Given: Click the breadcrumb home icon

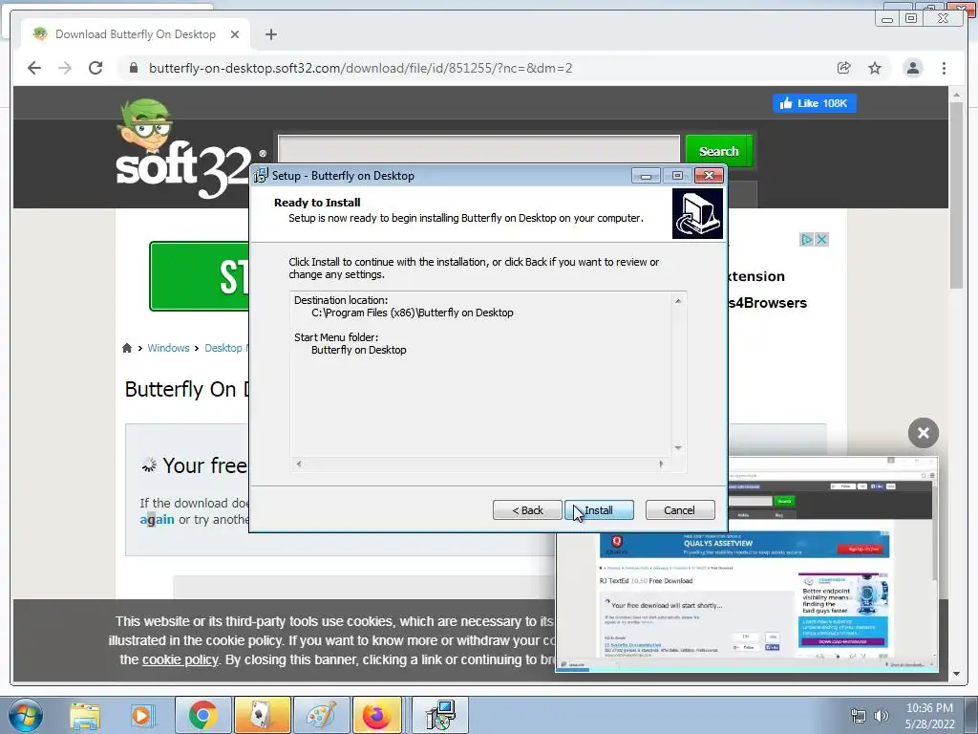Looking at the screenshot, I should [127, 348].
